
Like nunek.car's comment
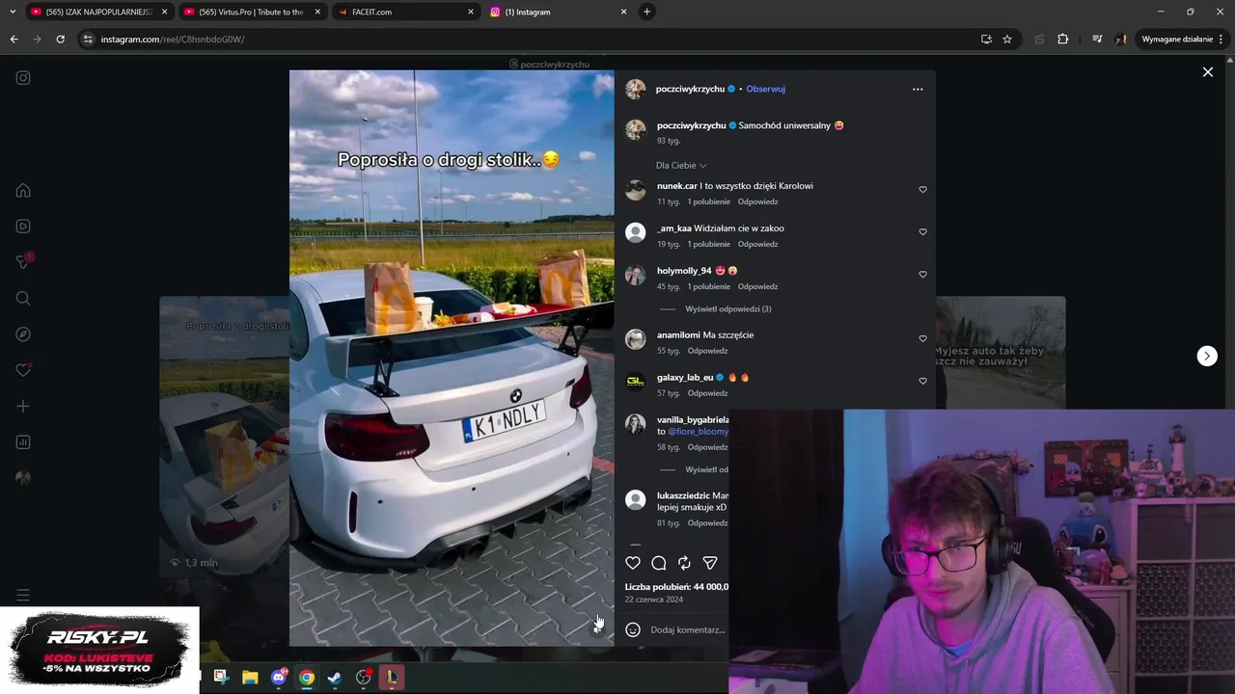pyautogui.click(x=922, y=190)
